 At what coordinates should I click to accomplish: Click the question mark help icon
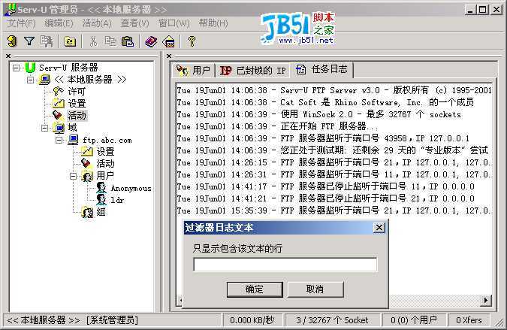(192, 41)
